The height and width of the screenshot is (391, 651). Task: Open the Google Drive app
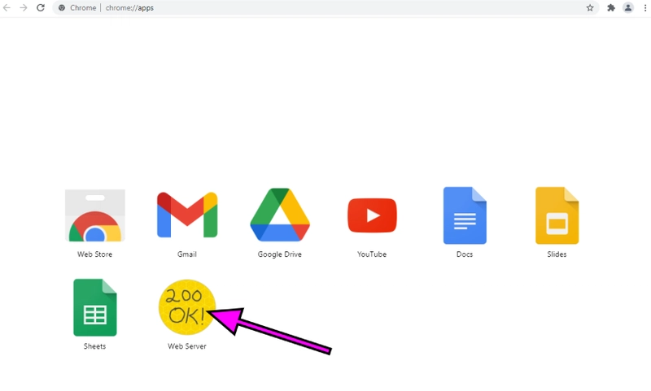point(280,215)
